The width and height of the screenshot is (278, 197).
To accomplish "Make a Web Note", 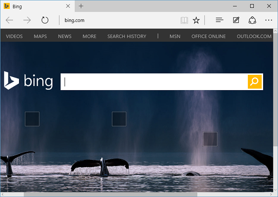I will pos(236,20).
